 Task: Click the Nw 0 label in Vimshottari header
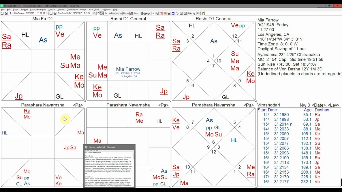pos(305,105)
